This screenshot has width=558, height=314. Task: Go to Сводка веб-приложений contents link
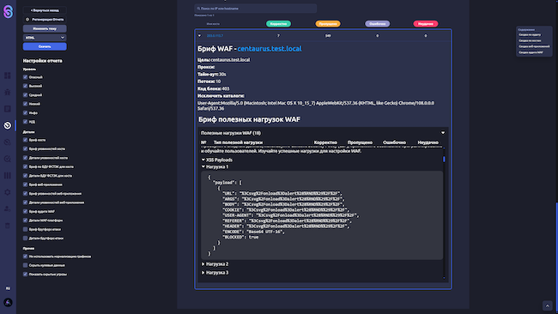[534, 46]
